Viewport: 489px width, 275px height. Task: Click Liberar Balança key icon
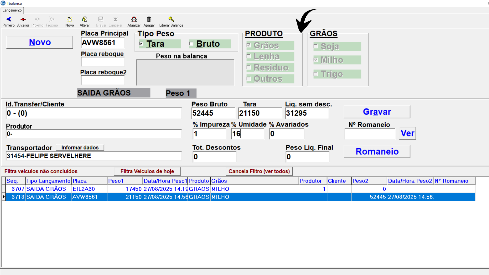(x=171, y=19)
